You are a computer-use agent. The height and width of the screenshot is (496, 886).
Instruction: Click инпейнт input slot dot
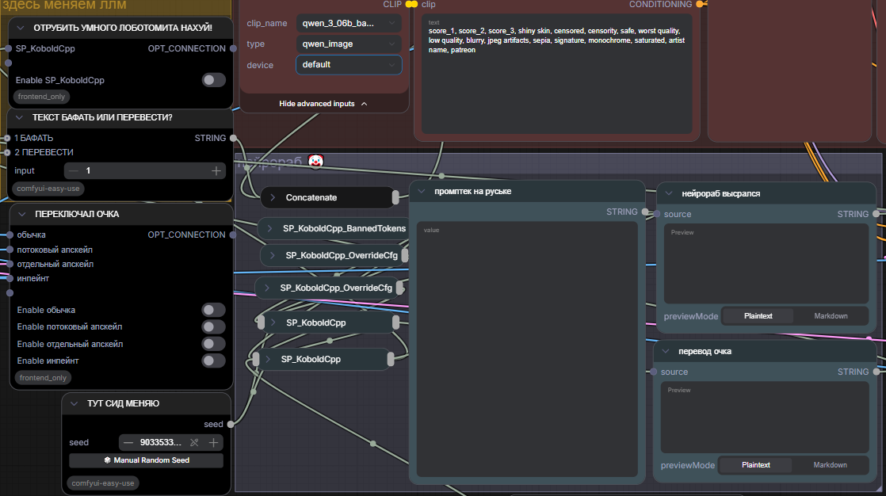click(10, 278)
